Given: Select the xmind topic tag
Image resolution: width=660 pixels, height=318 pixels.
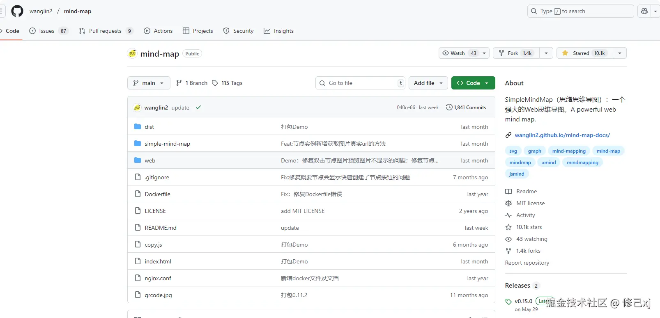Looking at the screenshot, I should pos(549,162).
